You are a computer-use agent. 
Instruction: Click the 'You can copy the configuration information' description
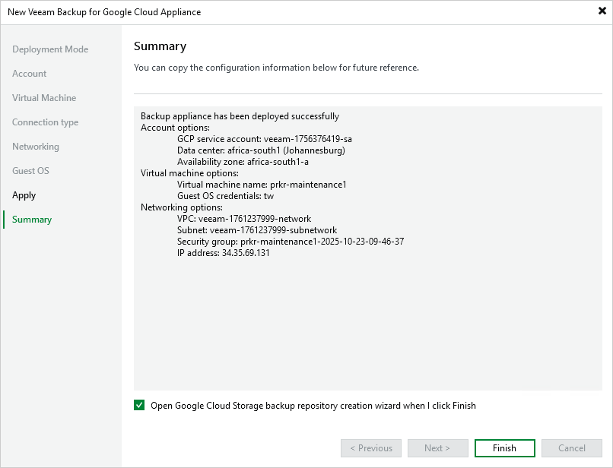[276, 68]
